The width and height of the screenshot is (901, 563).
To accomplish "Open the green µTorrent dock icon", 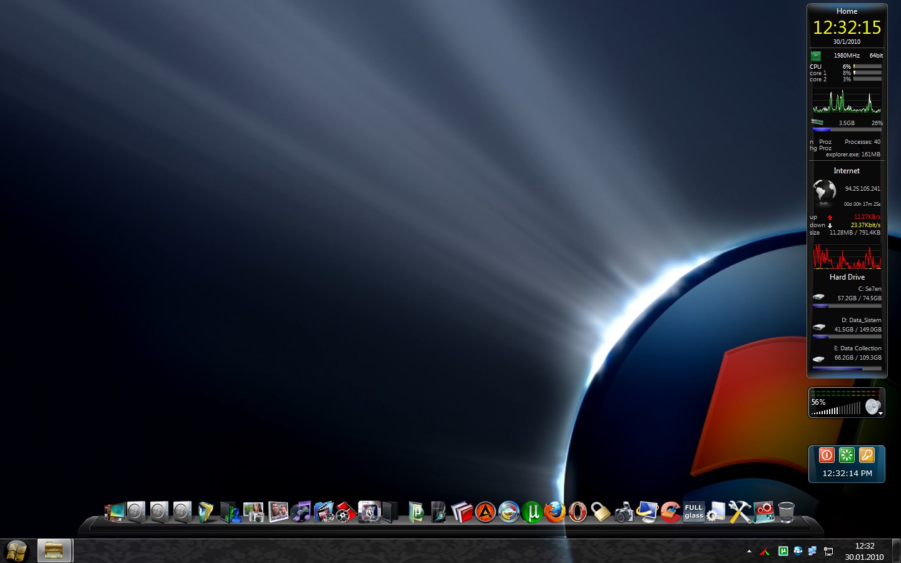I will (532, 512).
